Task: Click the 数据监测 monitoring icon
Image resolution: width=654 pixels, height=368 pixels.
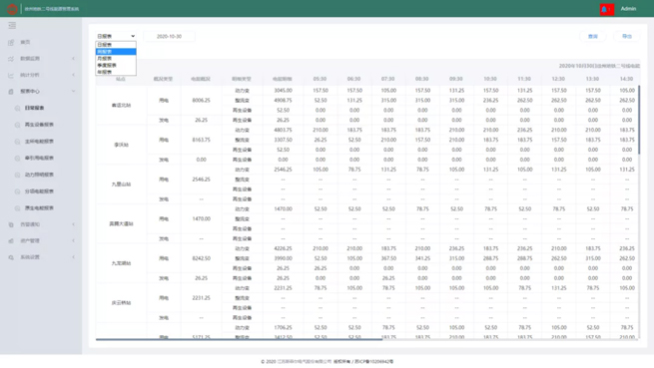Action: point(11,59)
